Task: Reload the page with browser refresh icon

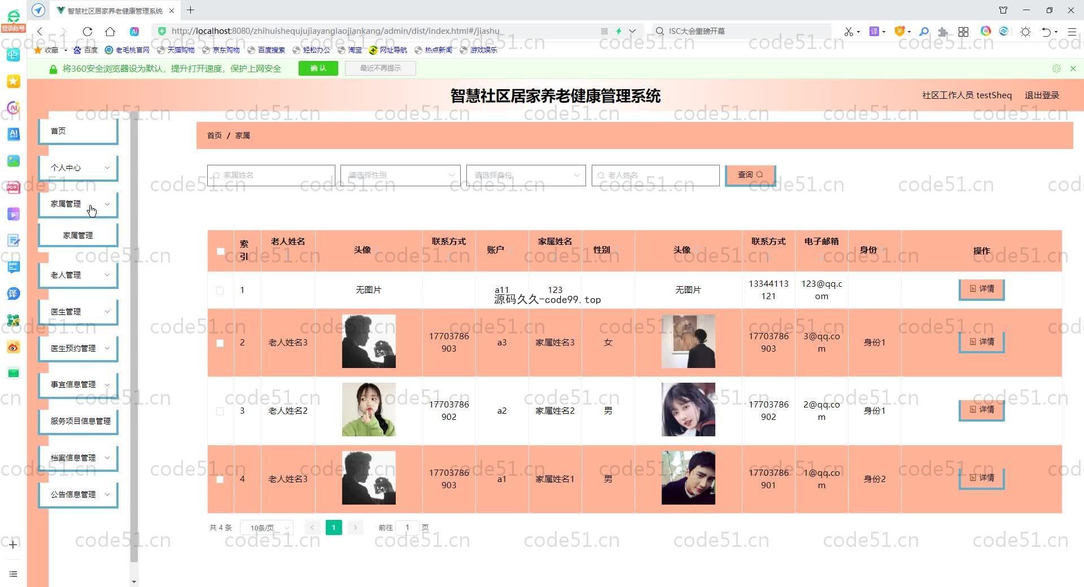Action: coord(88,32)
